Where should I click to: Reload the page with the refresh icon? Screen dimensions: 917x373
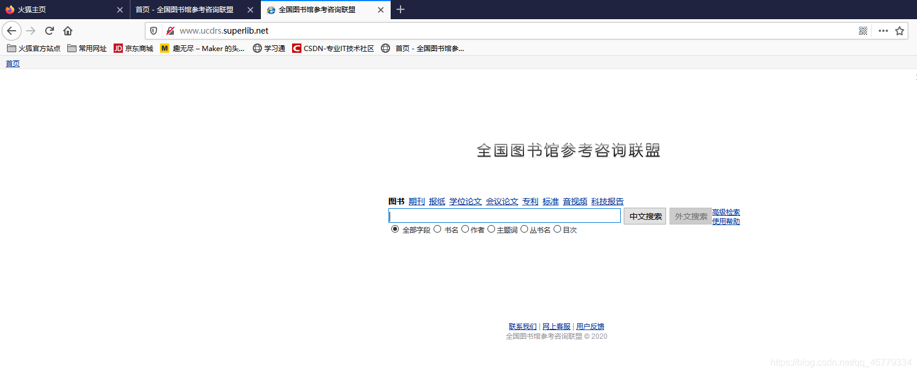coord(50,31)
